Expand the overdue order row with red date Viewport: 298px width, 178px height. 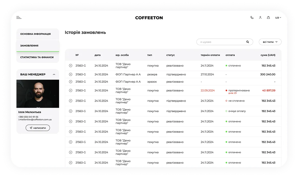71,91
